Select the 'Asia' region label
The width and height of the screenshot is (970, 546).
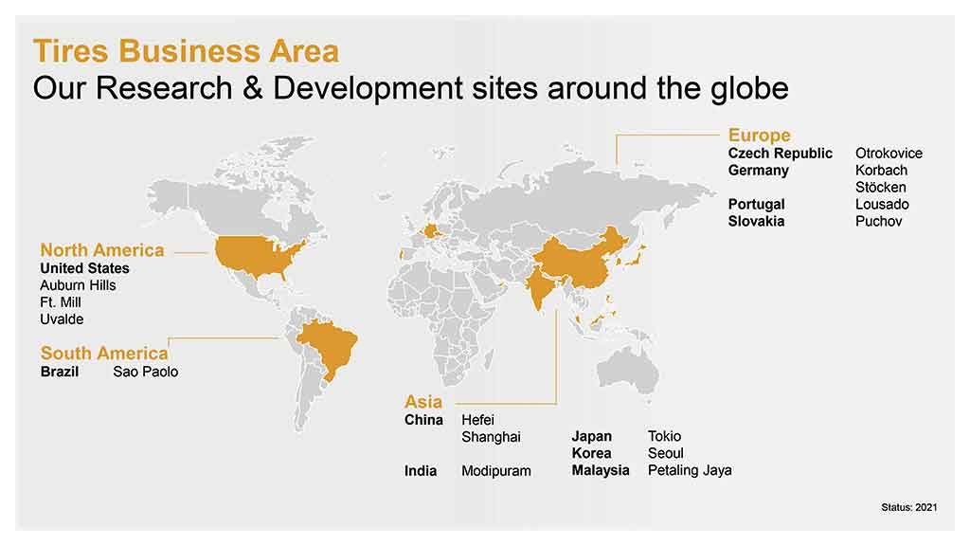coord(423,401)
